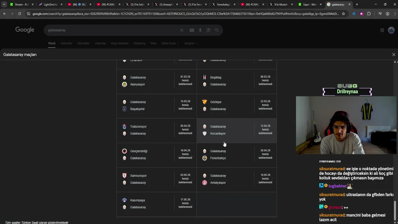Expand the Araçlar dropdown
Screen dimensions: 398x224
coord(191,43)
